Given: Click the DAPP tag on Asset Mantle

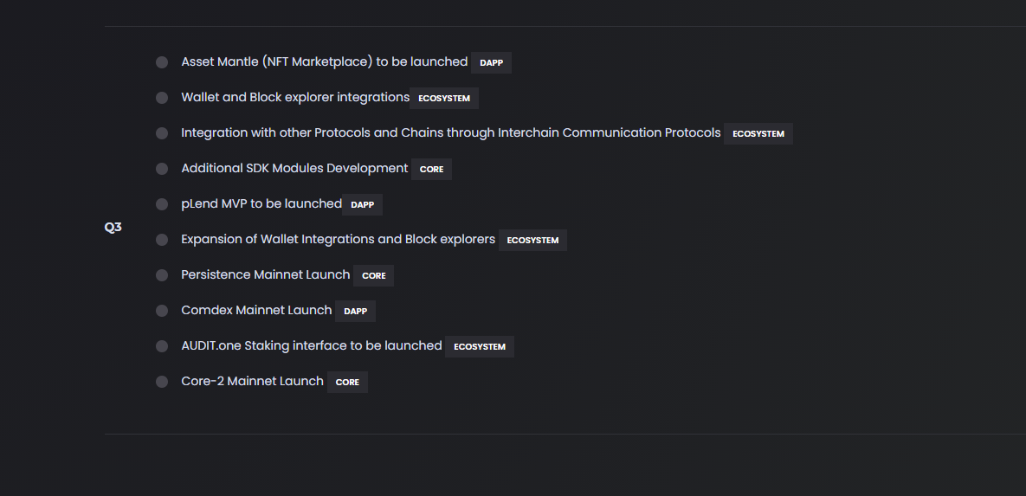Looking at the screenshot, I should [491, 63].
